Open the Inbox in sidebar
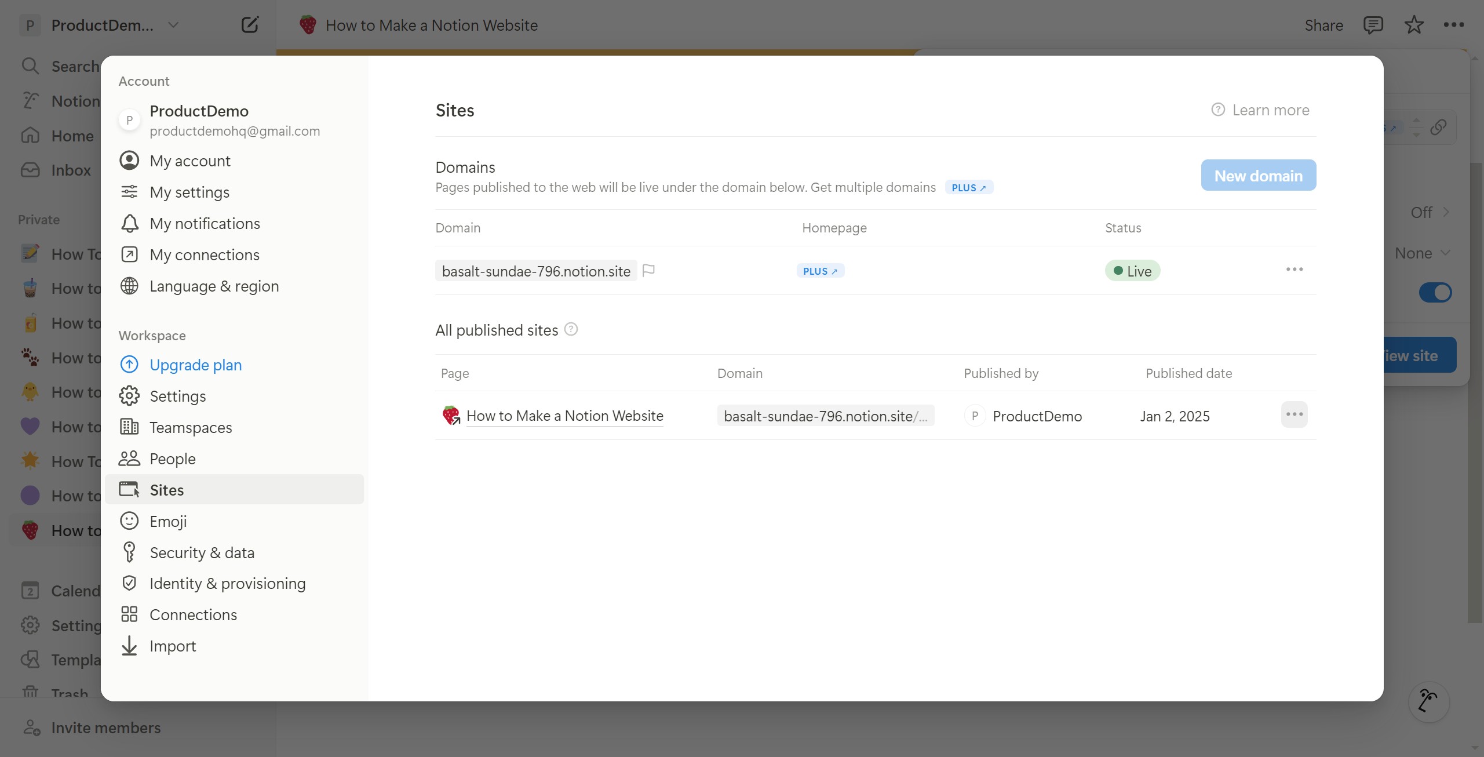This screenshot has width=1484, height=757. click(57, 170)
